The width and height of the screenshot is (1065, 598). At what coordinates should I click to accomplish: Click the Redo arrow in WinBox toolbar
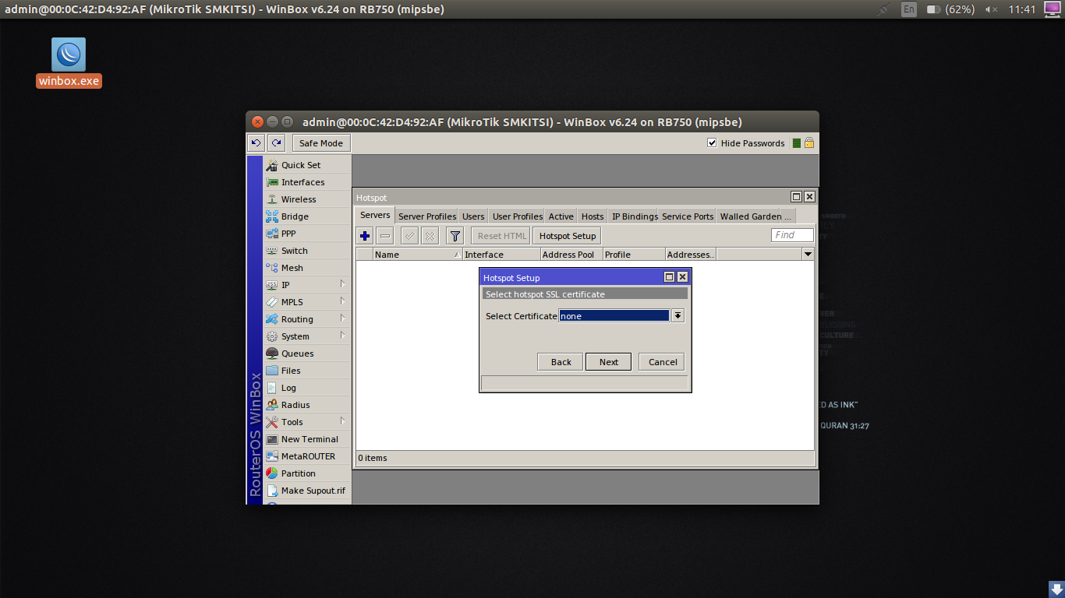(276, 143)
